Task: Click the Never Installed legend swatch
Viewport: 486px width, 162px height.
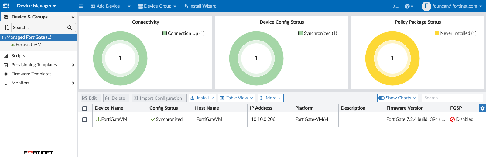Action: pos(437,33)
